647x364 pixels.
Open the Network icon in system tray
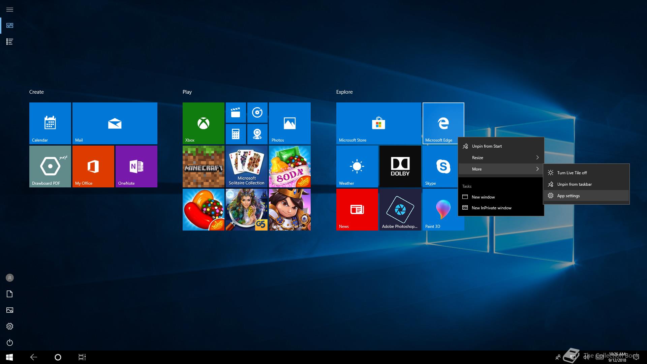coord(572,357)
